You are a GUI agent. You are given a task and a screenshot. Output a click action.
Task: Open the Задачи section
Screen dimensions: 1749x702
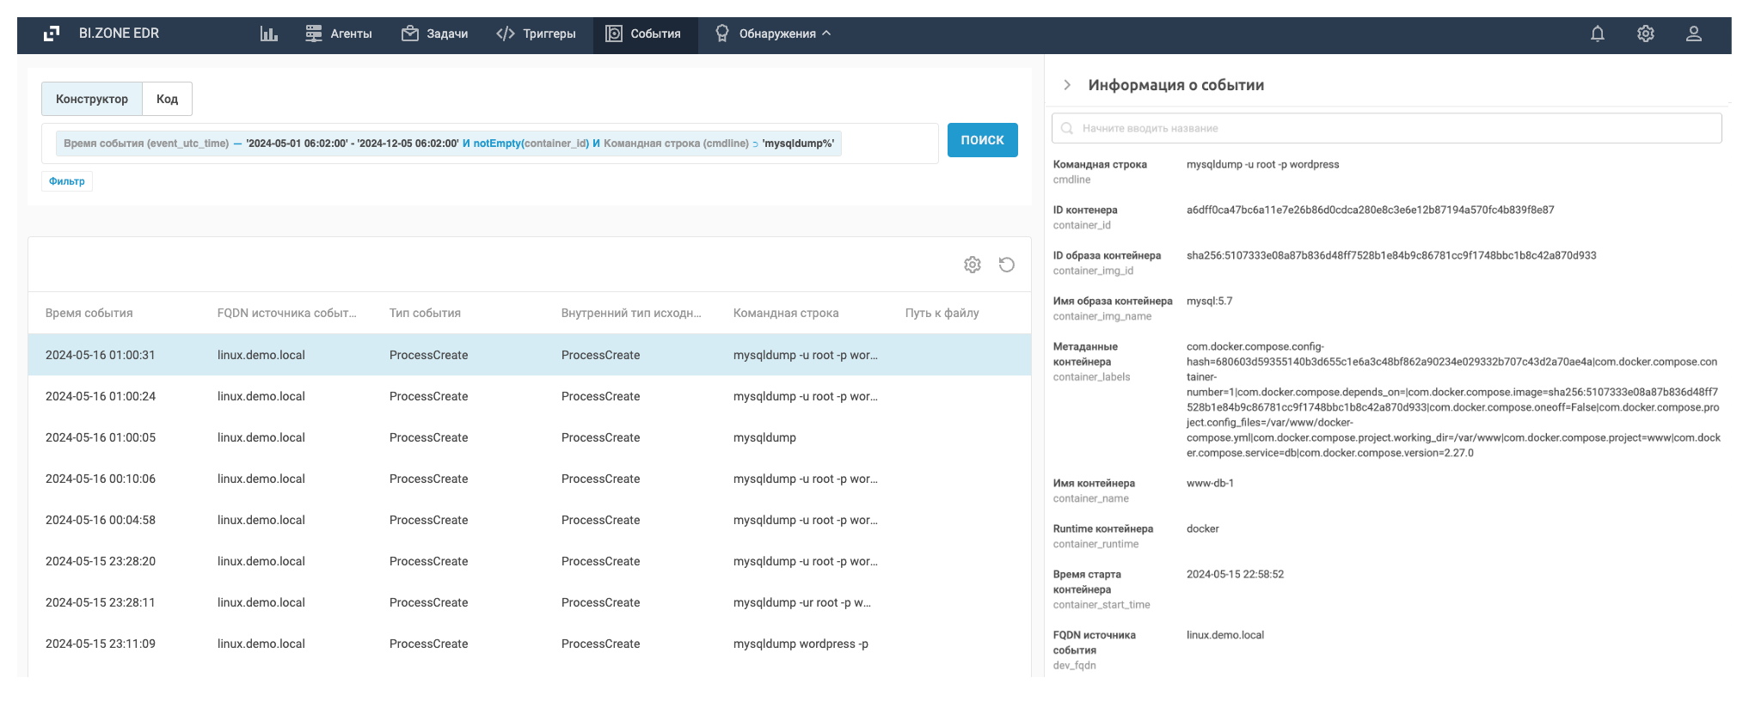[435, 34]
